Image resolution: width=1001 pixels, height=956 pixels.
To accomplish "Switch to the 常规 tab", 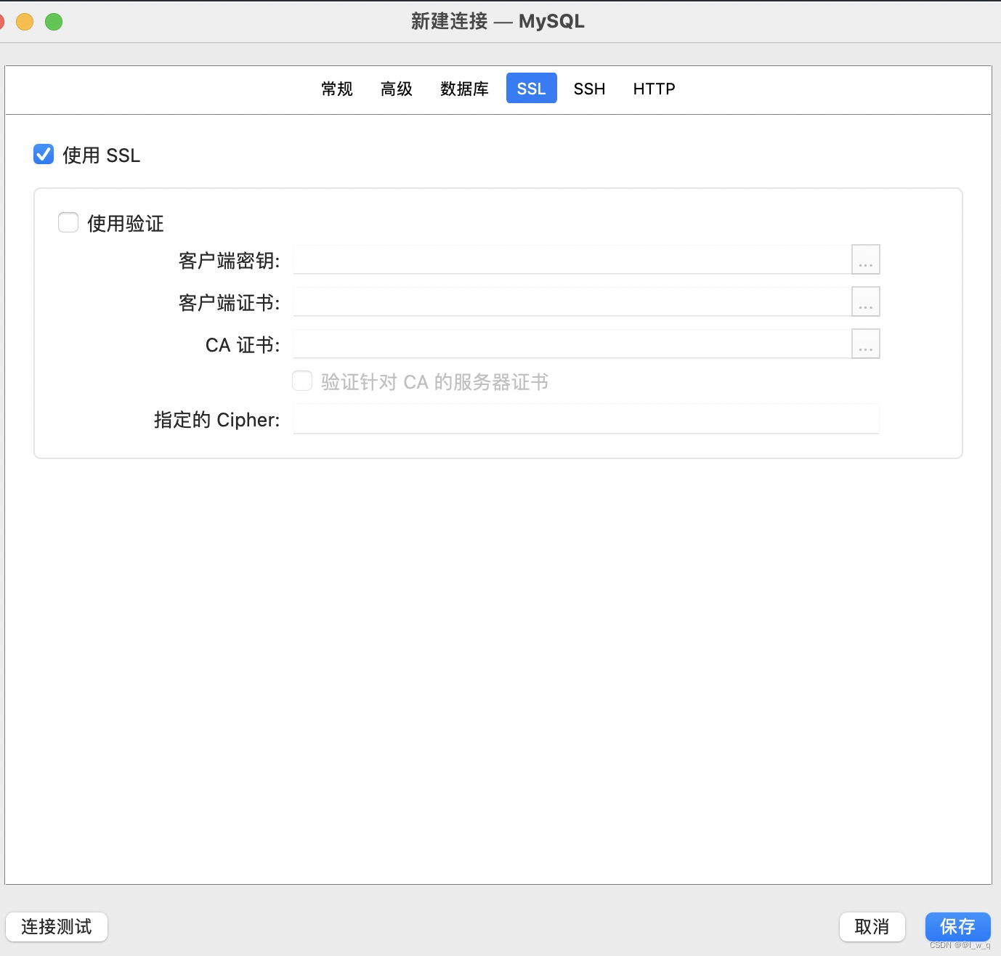I will click(x=337, y=89).
